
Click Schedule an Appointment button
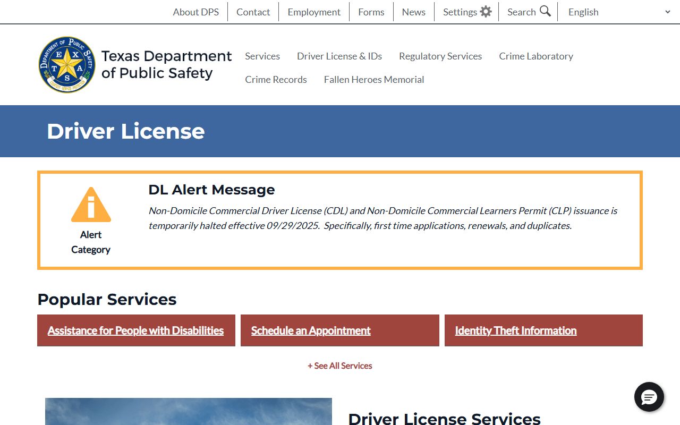pyautogui.click(x=340, y=330)
